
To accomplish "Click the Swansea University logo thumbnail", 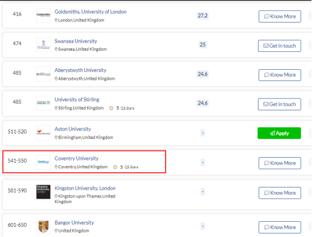I will [x=43, y=45].
